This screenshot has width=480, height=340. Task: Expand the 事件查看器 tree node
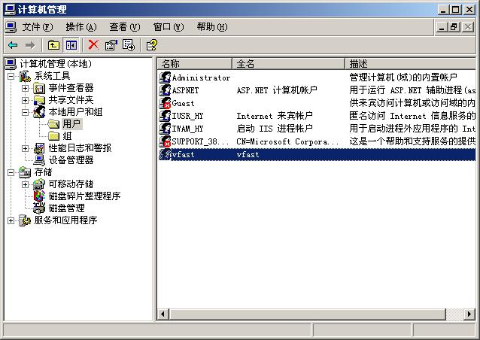(26, 88)
